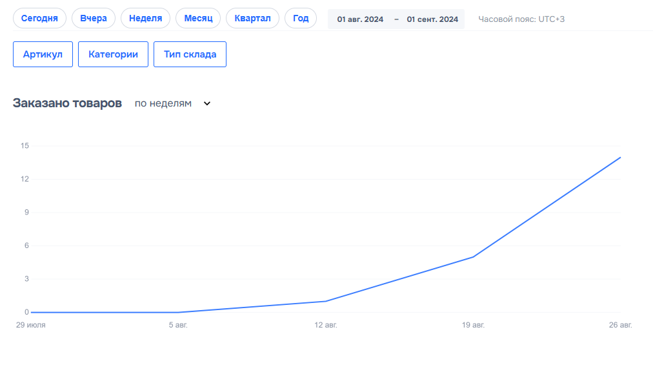Click the chevron next to по неделям
Viewport: 653px width, 365px height.
[207, 103]
